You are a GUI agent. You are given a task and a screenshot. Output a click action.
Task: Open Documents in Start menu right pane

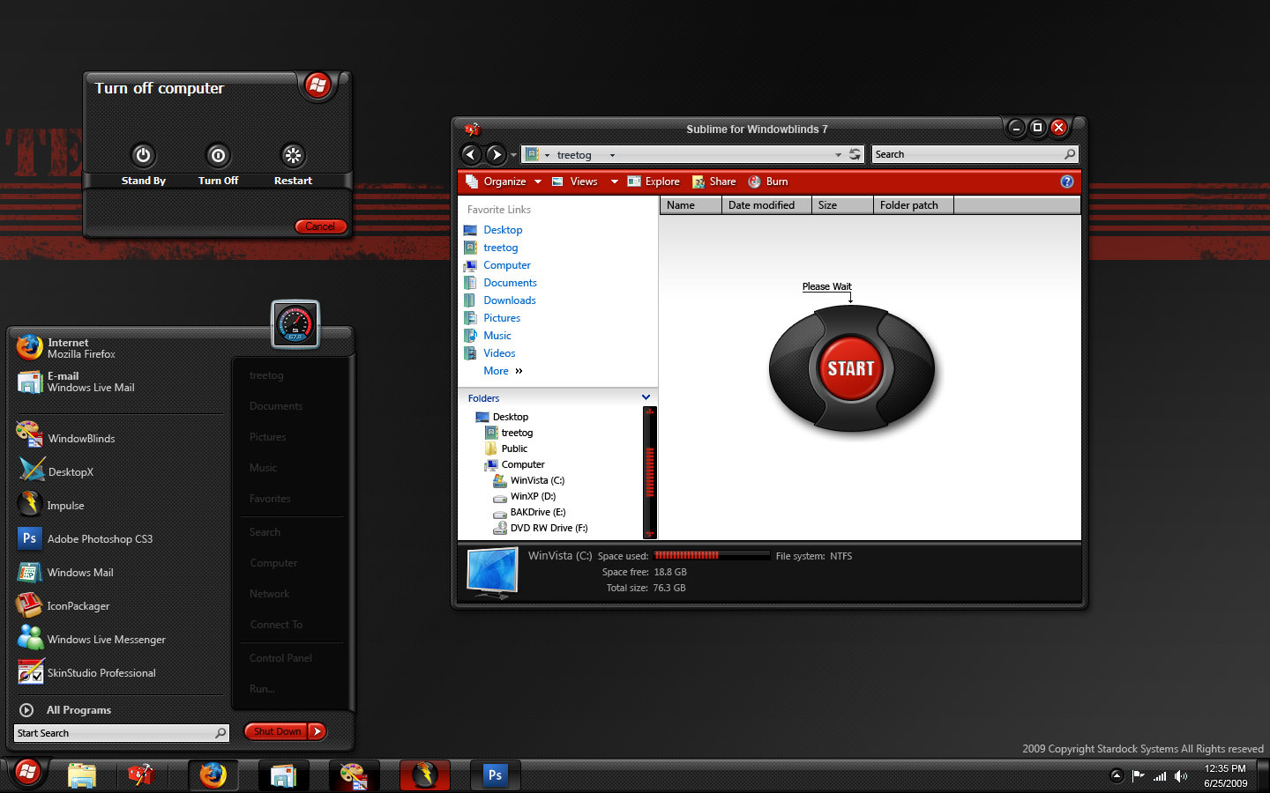(276, 406)
